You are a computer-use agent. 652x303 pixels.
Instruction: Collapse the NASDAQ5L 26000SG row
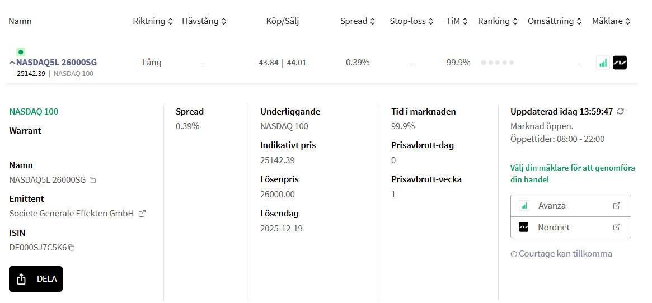click(x=12, y=63)
